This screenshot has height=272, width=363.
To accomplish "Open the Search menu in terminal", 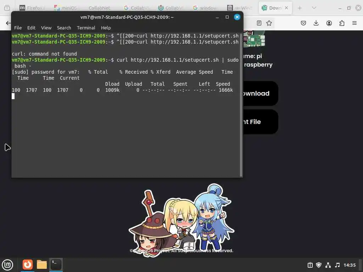I will (64, 28).
